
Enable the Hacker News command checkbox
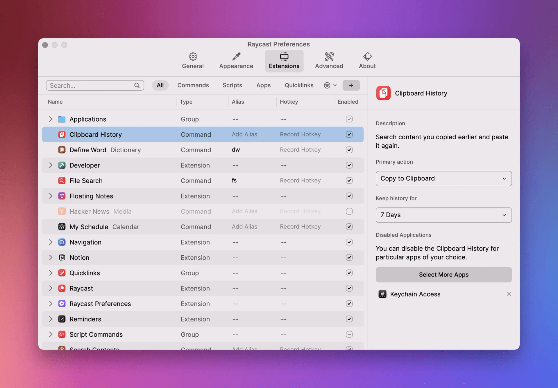pos(349,211)
